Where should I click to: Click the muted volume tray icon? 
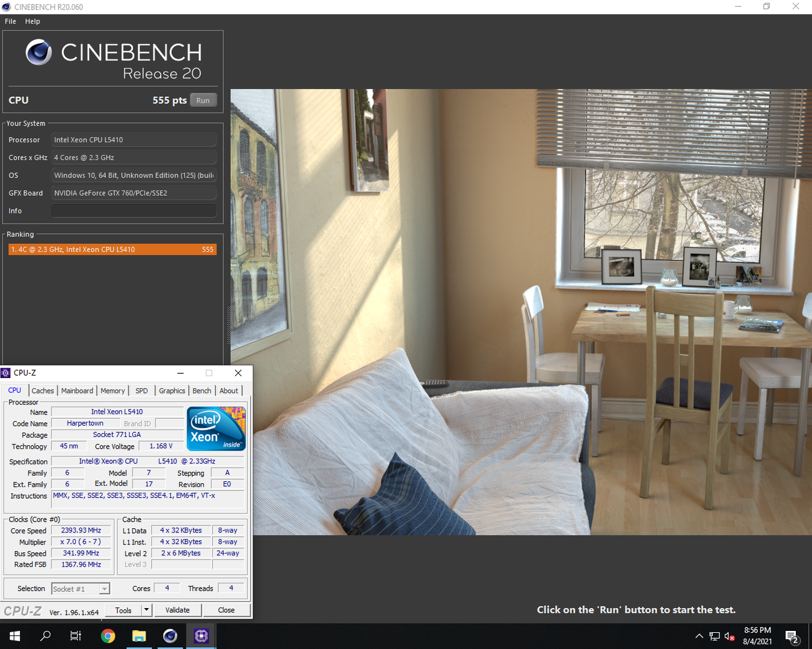pos(730,636)
